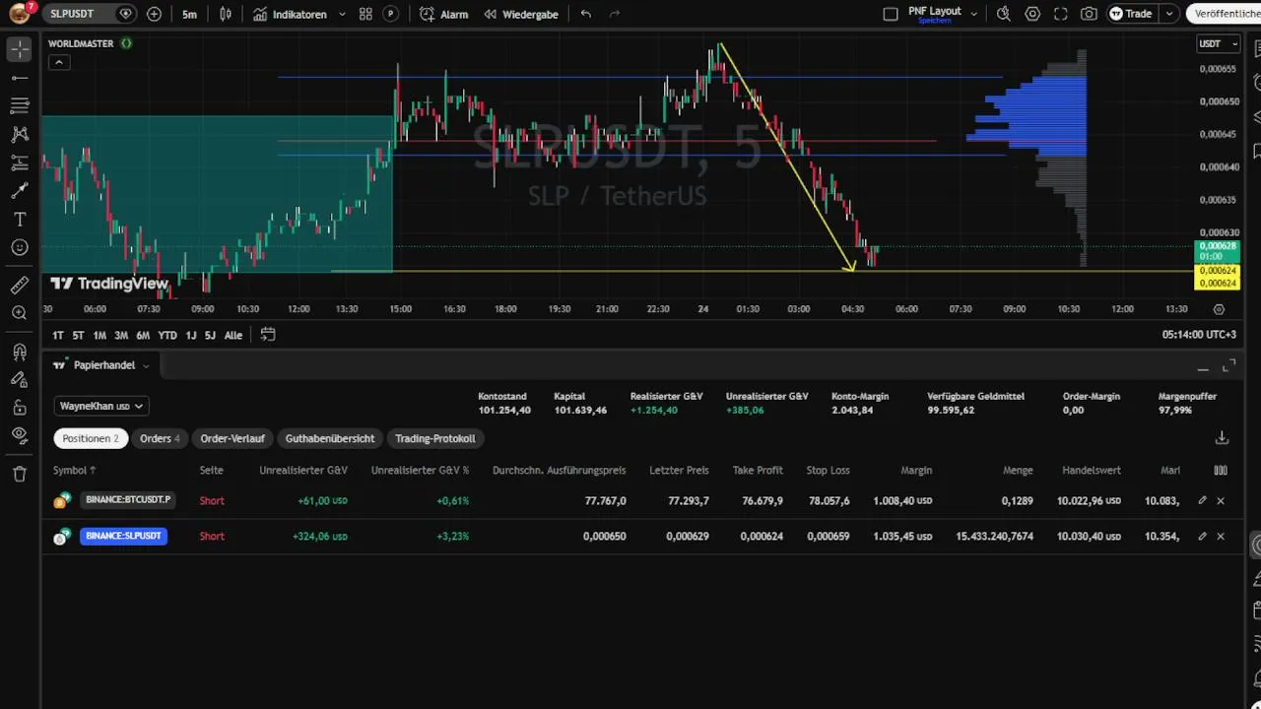Open the patterns drawing tools
Screen dimensions: 1261x709
20,134
